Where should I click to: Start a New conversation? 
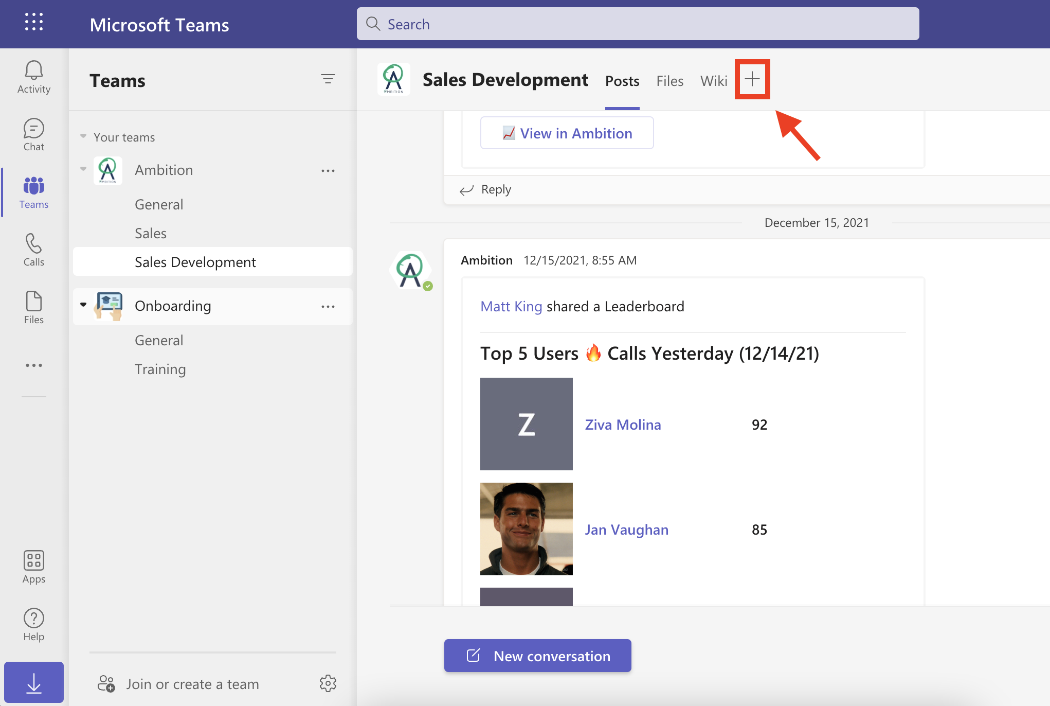pyautogui.click(x=538, y=656)
